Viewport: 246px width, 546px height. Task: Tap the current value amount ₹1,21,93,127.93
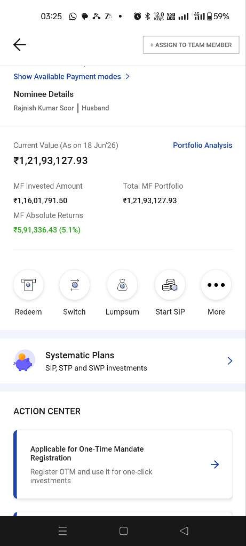[51, 160]
